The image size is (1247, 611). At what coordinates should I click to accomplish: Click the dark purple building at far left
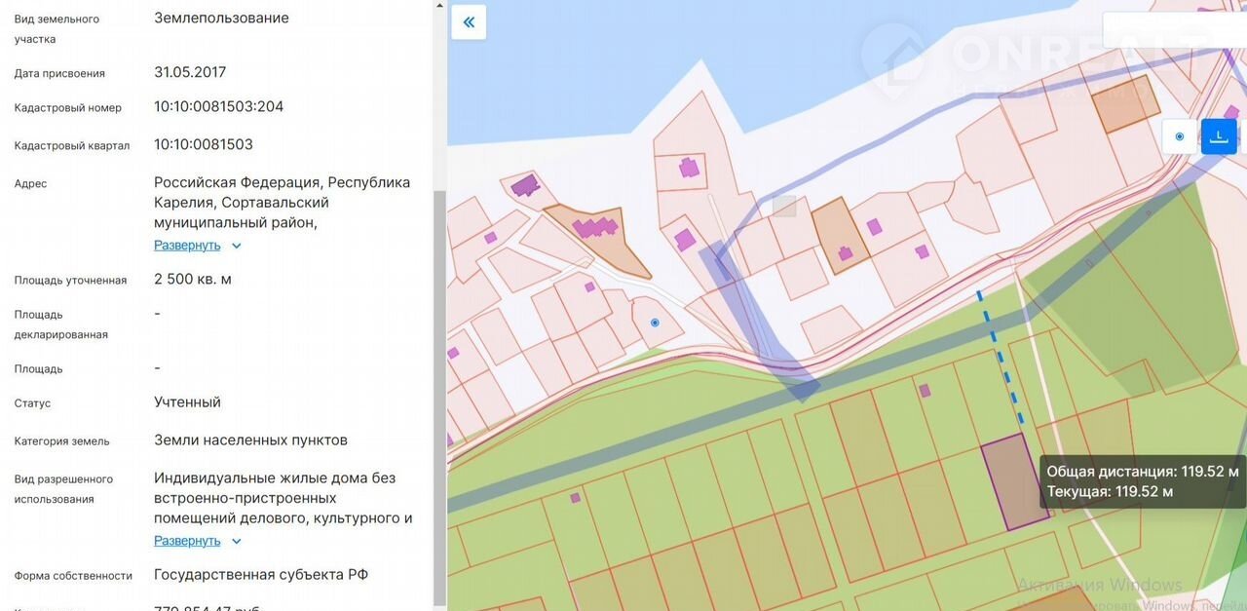pos(525,185)
